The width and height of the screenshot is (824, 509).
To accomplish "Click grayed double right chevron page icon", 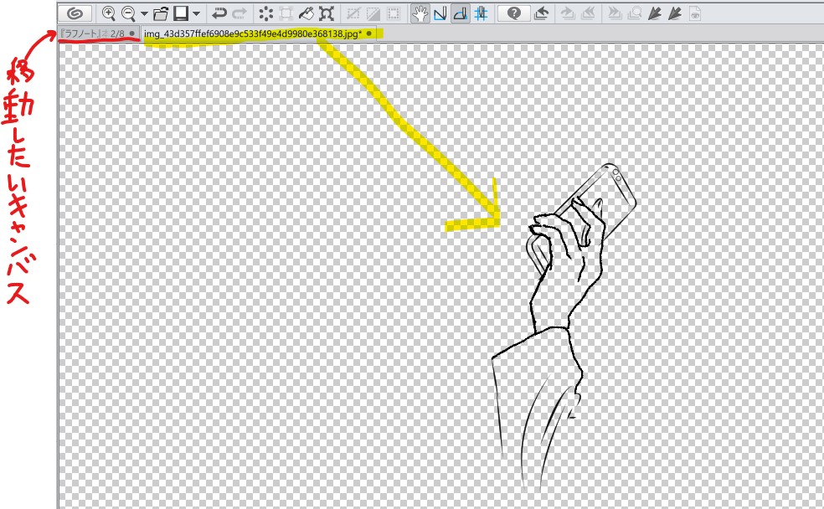I will [x=615, y=13].
